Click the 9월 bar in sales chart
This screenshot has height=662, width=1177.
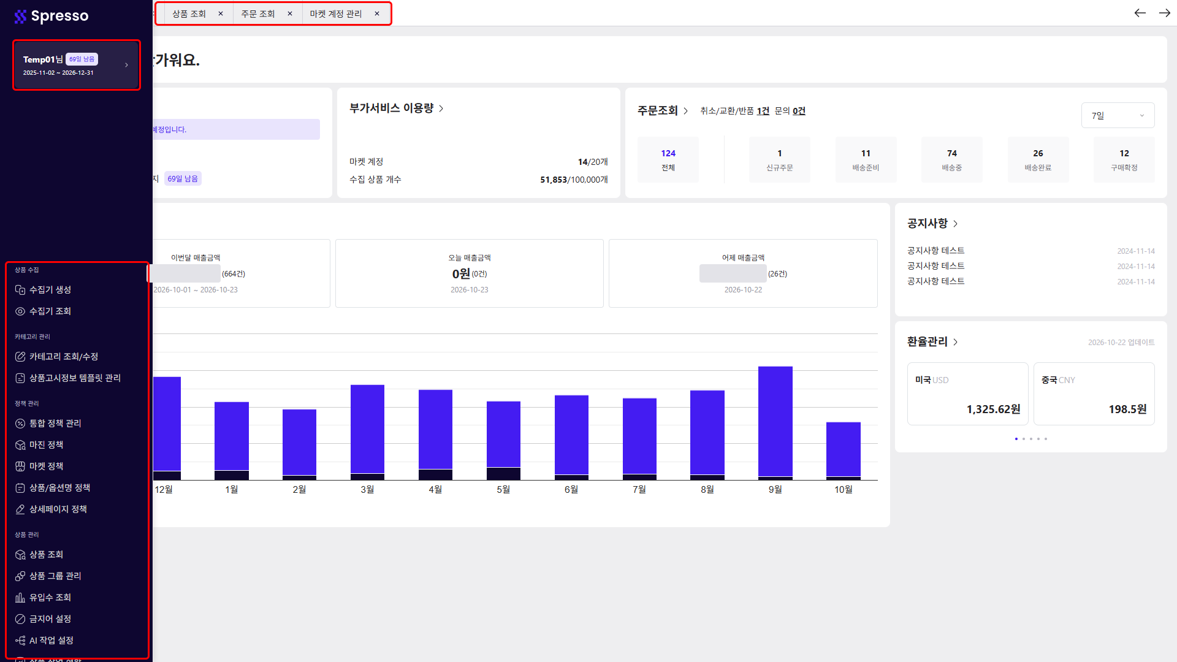[x=775, y=423]
